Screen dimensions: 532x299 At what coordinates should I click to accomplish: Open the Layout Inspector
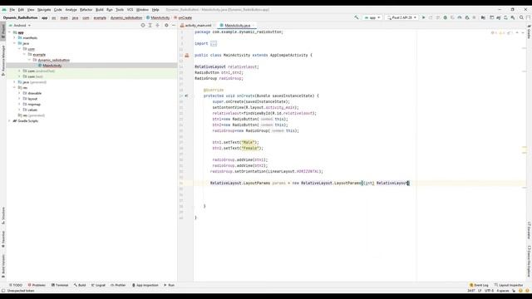(x=509, y=285)
